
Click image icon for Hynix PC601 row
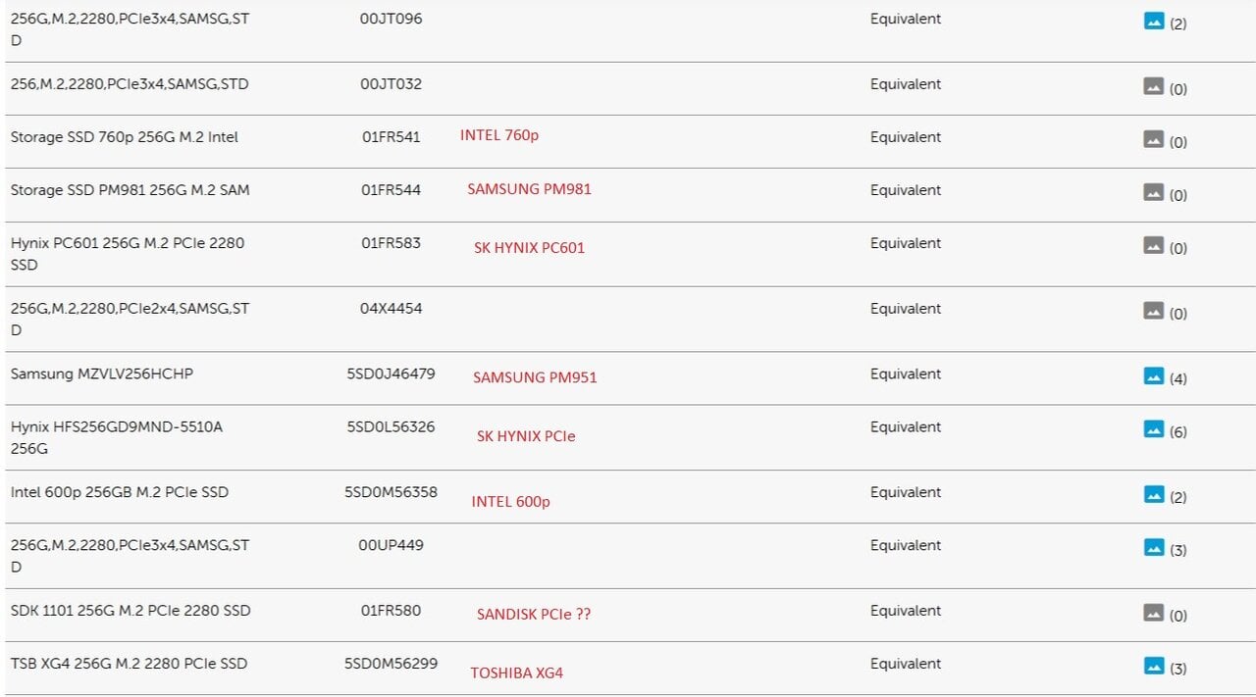point(1154,245)
